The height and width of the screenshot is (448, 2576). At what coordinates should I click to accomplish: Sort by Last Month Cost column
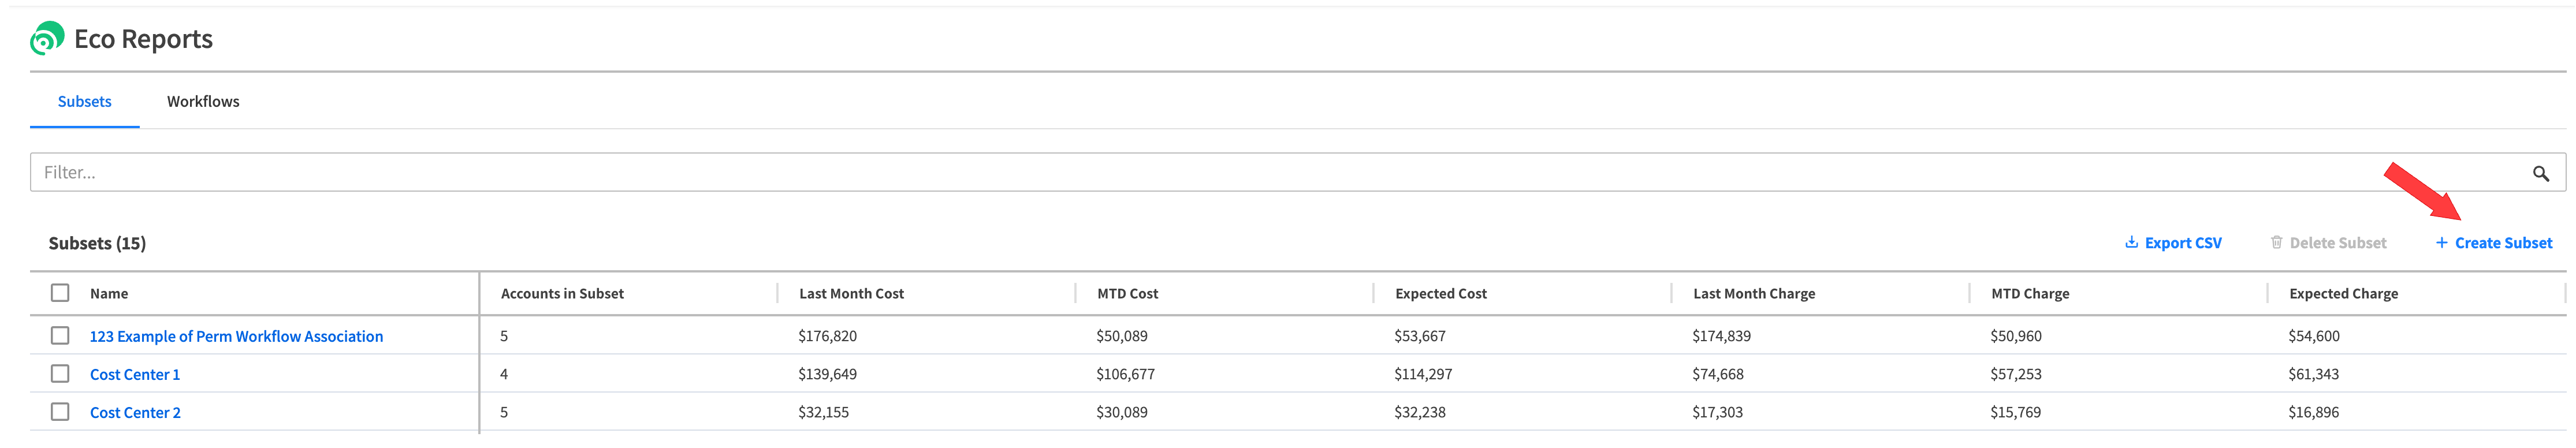(x=851, y=294)
